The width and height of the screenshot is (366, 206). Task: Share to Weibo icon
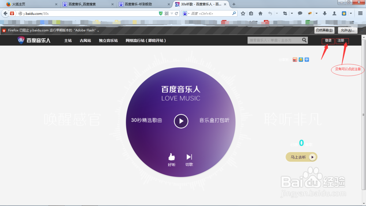click(x=295, y=60)
